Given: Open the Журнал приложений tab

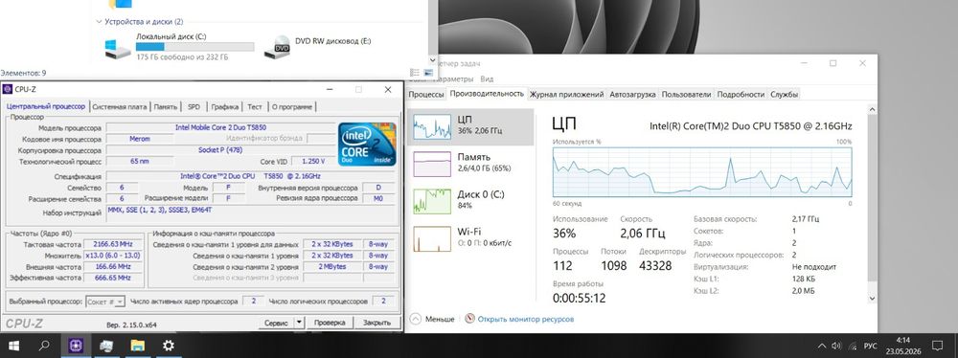Looking at the screenshot, I should 567,95.
